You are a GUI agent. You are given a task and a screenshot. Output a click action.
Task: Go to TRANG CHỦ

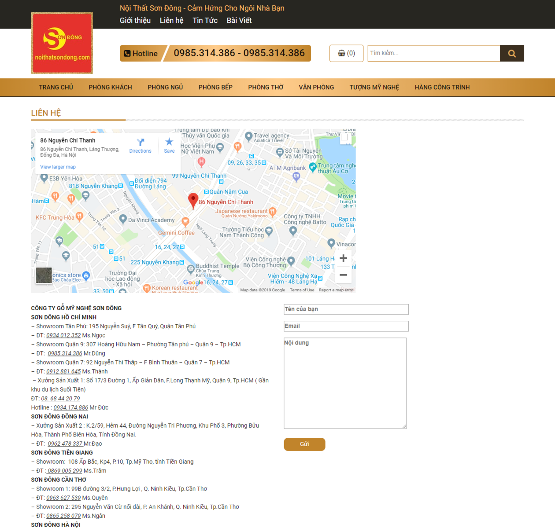point(56,87)
